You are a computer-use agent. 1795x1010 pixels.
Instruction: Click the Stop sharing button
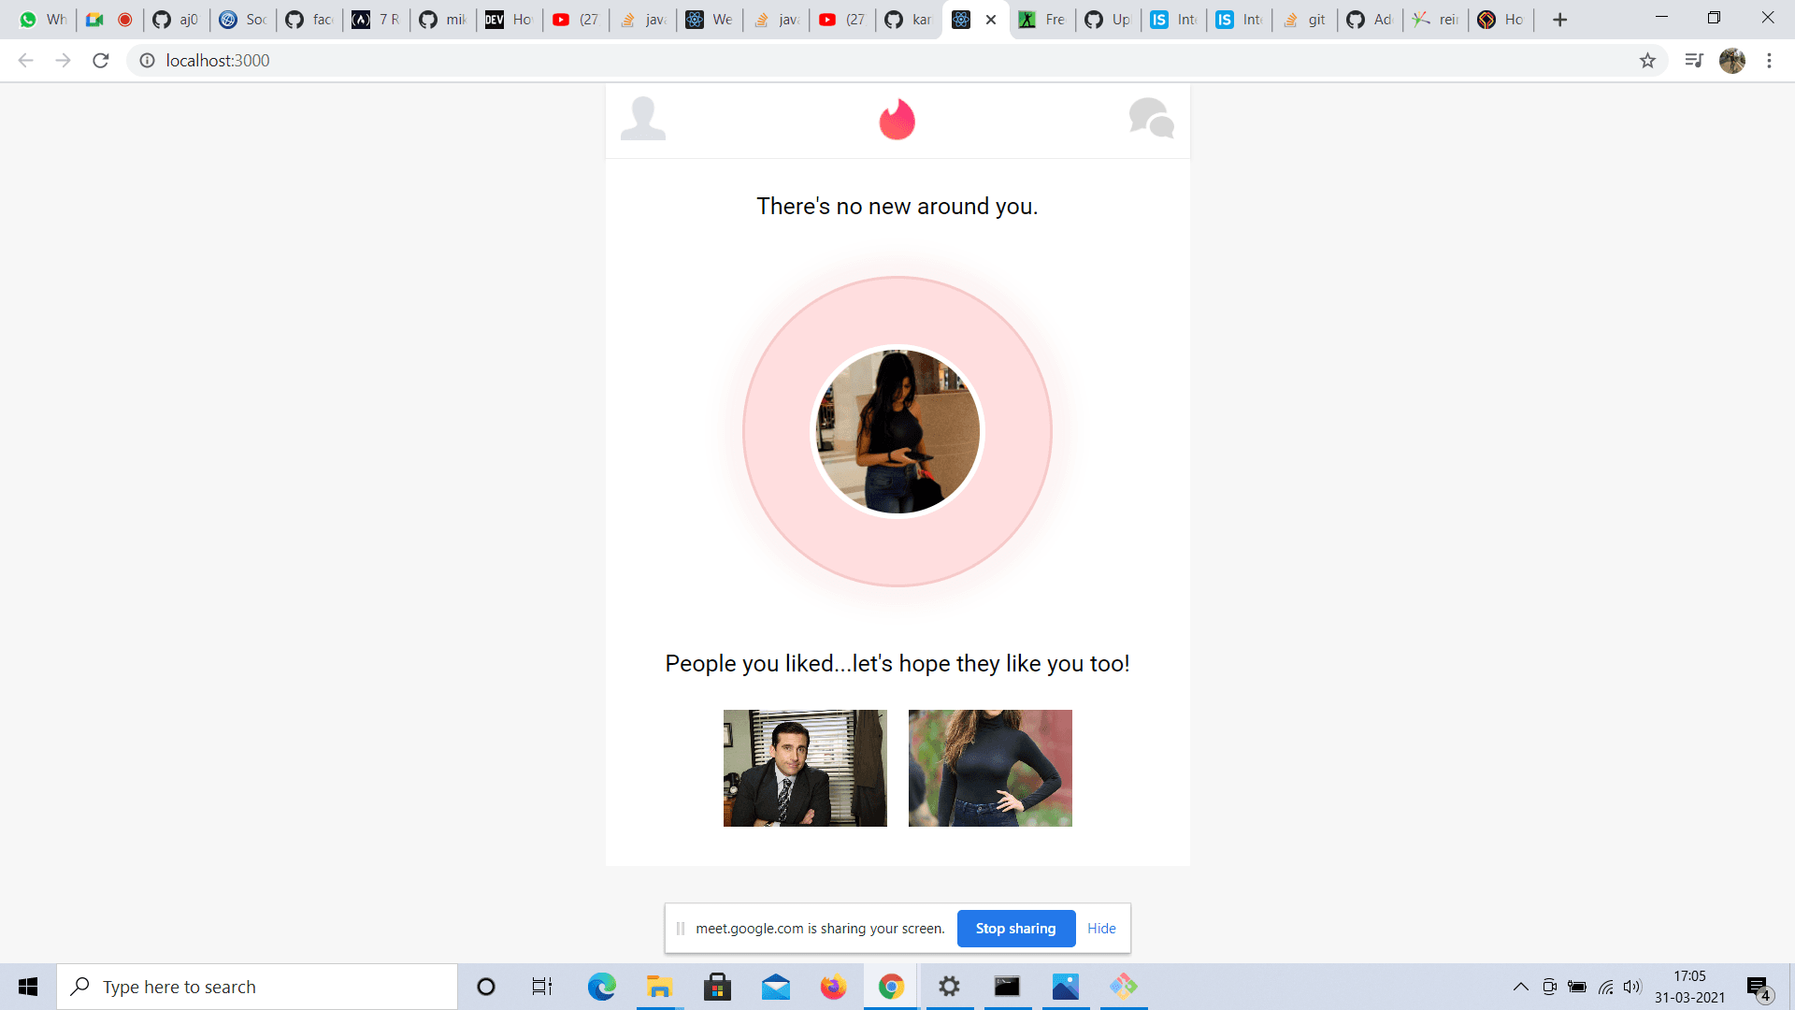click(x=1015, y=929)
